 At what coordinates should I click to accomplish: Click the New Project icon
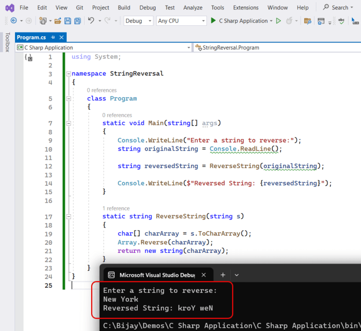(x=43, y=21)
